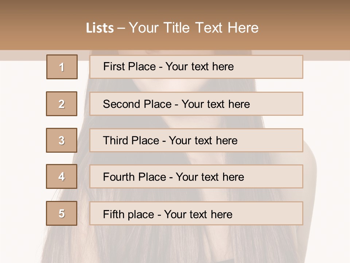The height and width of the screenshot is (263, 350).
Task: Click 'Your text here' in fourth row
Action: click(210, 177)
